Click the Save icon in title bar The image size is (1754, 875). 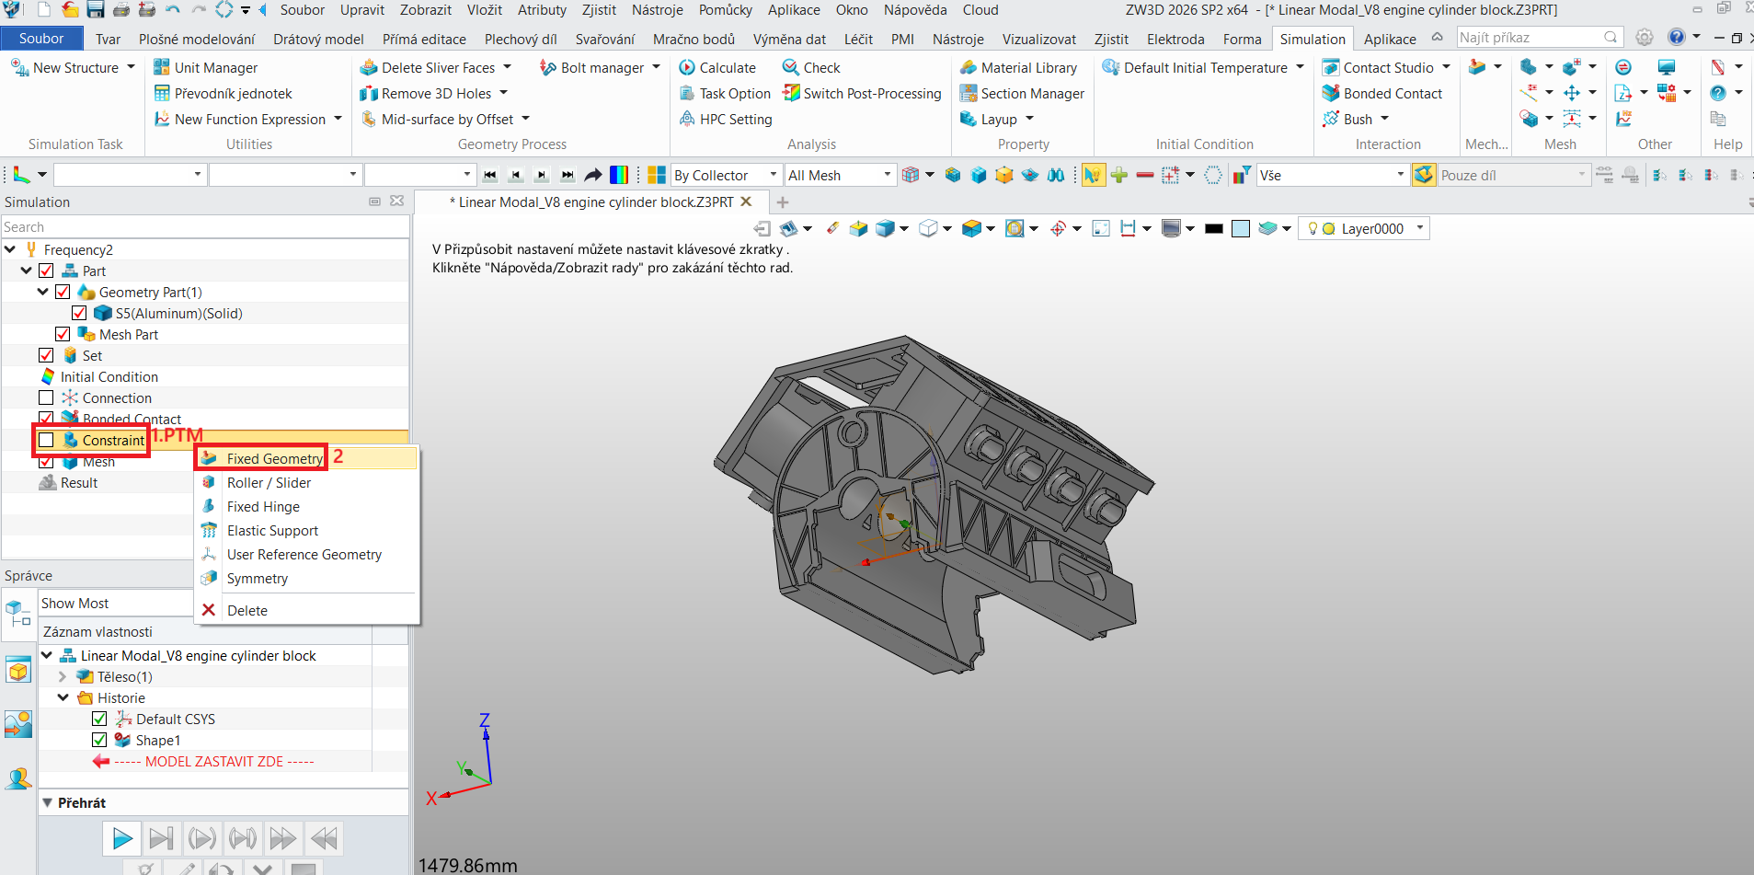click(x=95, y=10)
